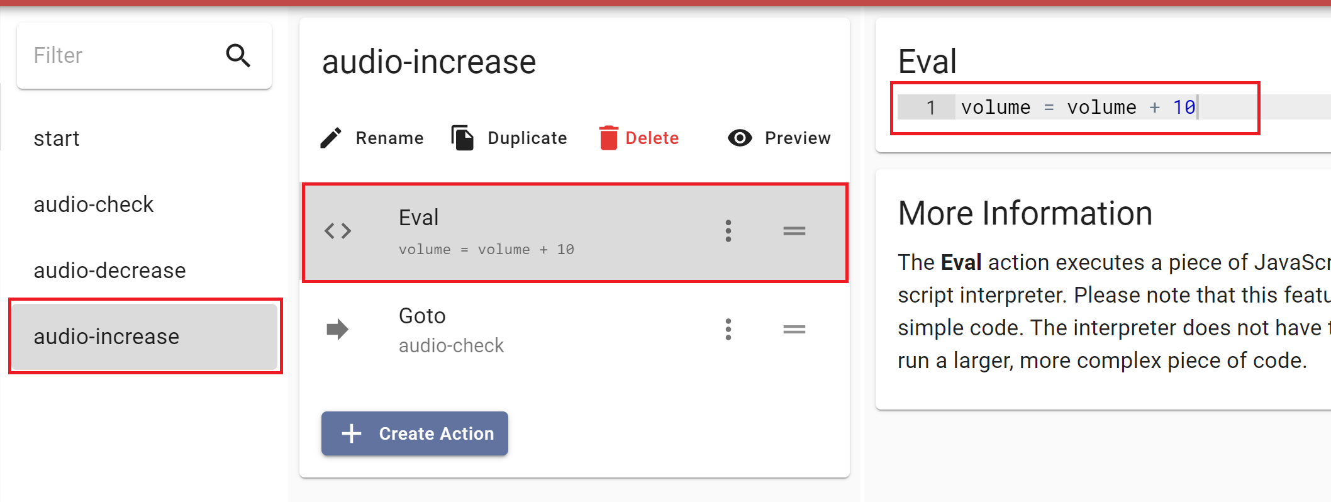The image size is (1331, 502).
Task: Select the audio-increase state
Action: click(x=145, y=337)
